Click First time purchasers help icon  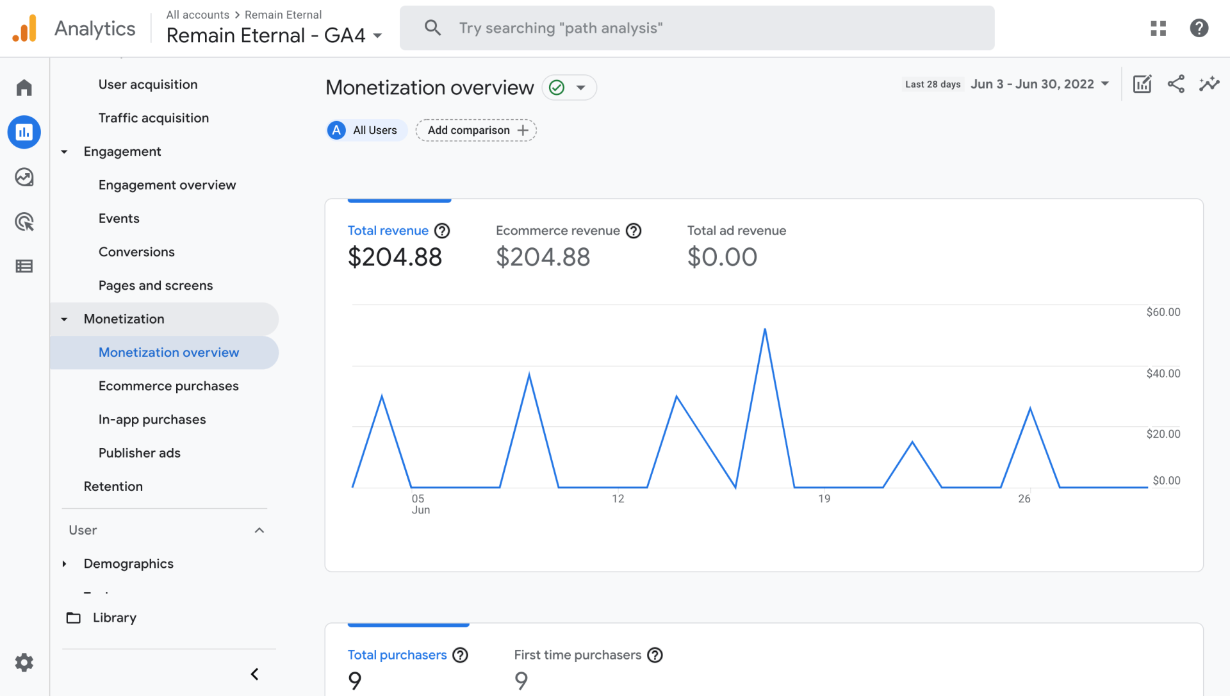click(x=655, y=655)
